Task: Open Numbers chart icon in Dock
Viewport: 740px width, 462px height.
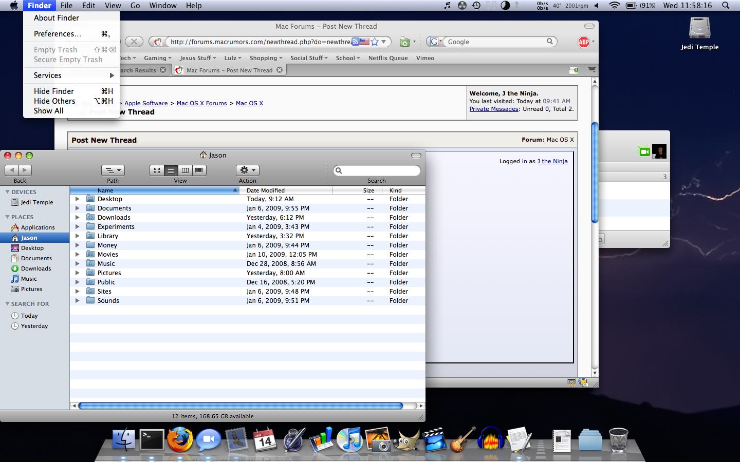Action: coord(322,440)
